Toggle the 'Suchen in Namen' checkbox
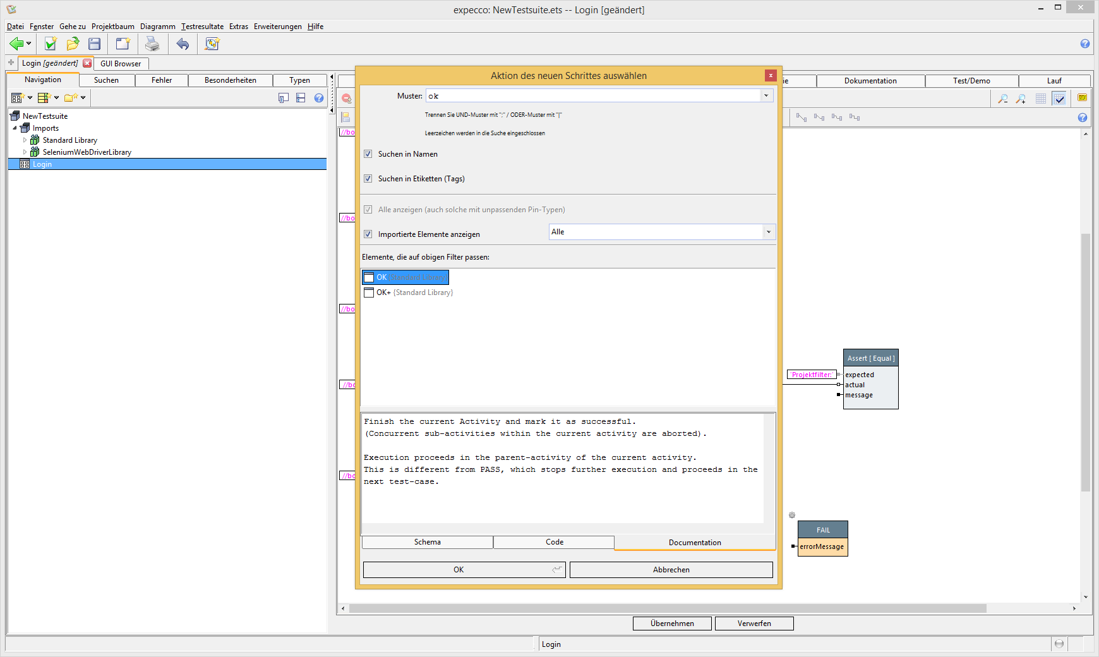Viewport: 1099px width, 657px height. [x=368, y=154]
